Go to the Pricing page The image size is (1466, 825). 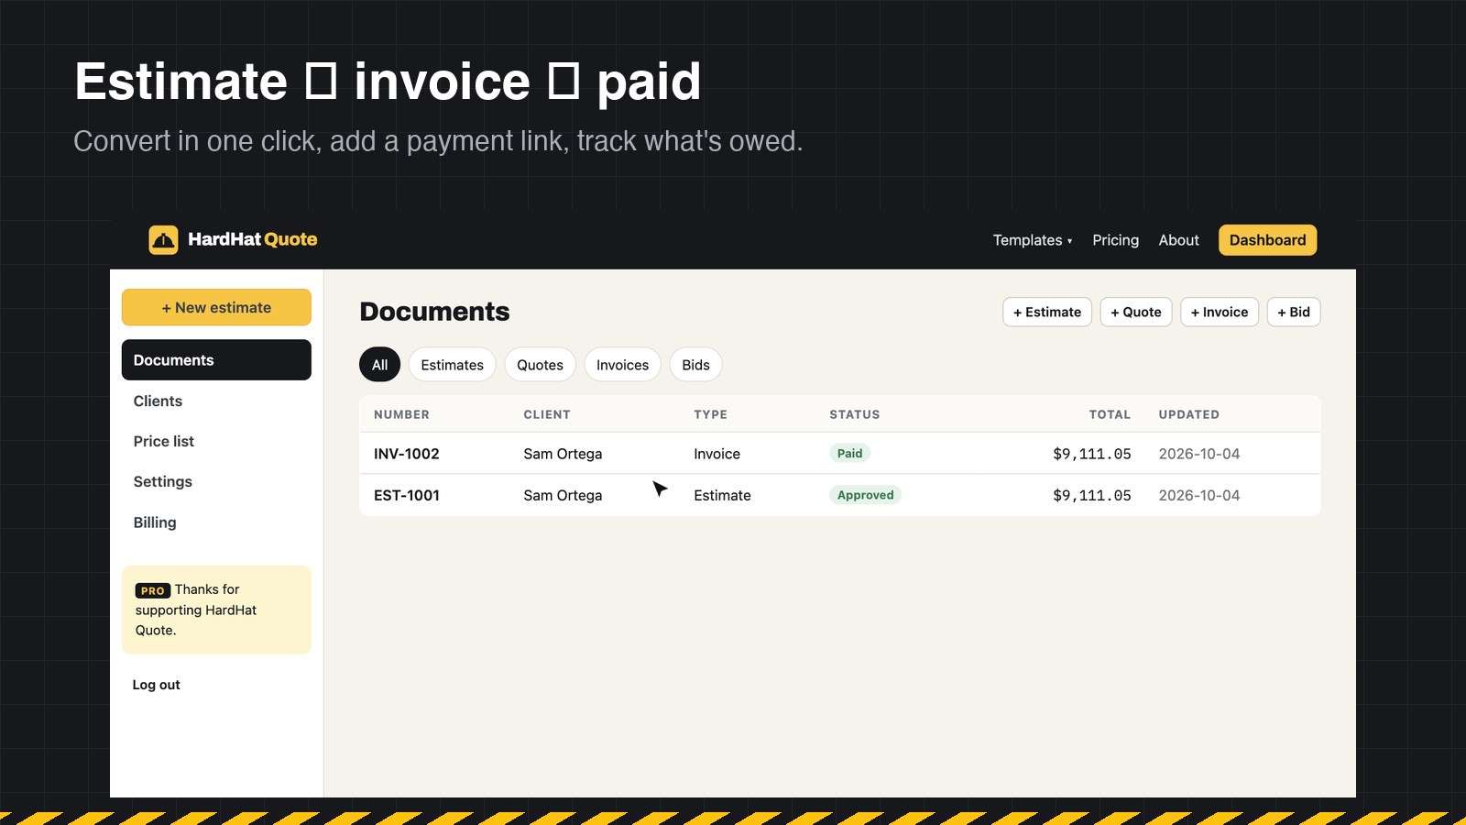tap(1115, 240)
